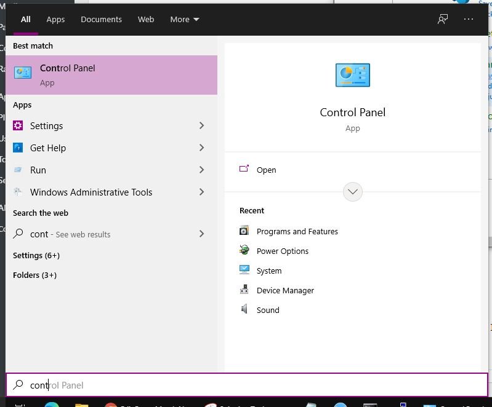492x407 pixels.
Task: Expand the Run result arrow
Action: click(202, 170)
